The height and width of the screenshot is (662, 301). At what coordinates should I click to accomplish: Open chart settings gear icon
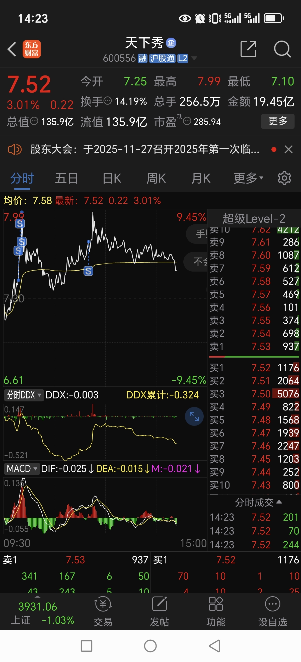pos(284,178)
